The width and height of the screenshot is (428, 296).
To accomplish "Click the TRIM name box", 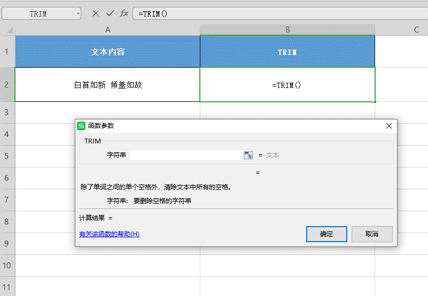I will (37, 14).
